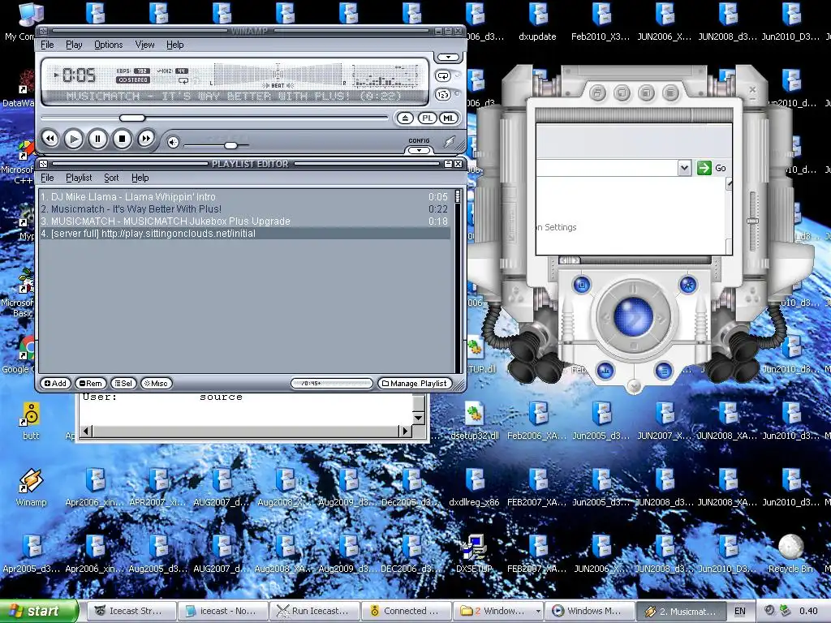Open the address dropdown beside Go
Screen dimensions: 831x623
tap(684, 168)
